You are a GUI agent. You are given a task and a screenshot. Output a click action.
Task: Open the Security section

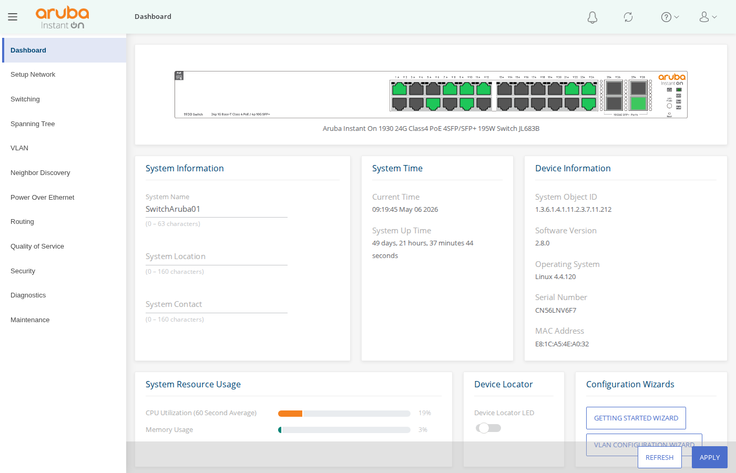[64, 271]
